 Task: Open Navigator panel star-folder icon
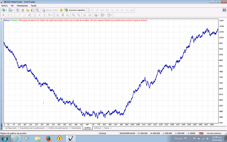click(x=27, y=10)
